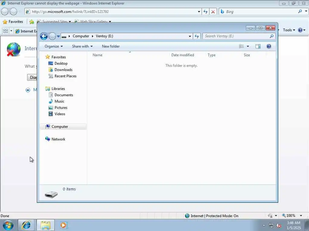Create a New folder
The height and width of the screenshot is (231, 309).
(x=111, y=46)
